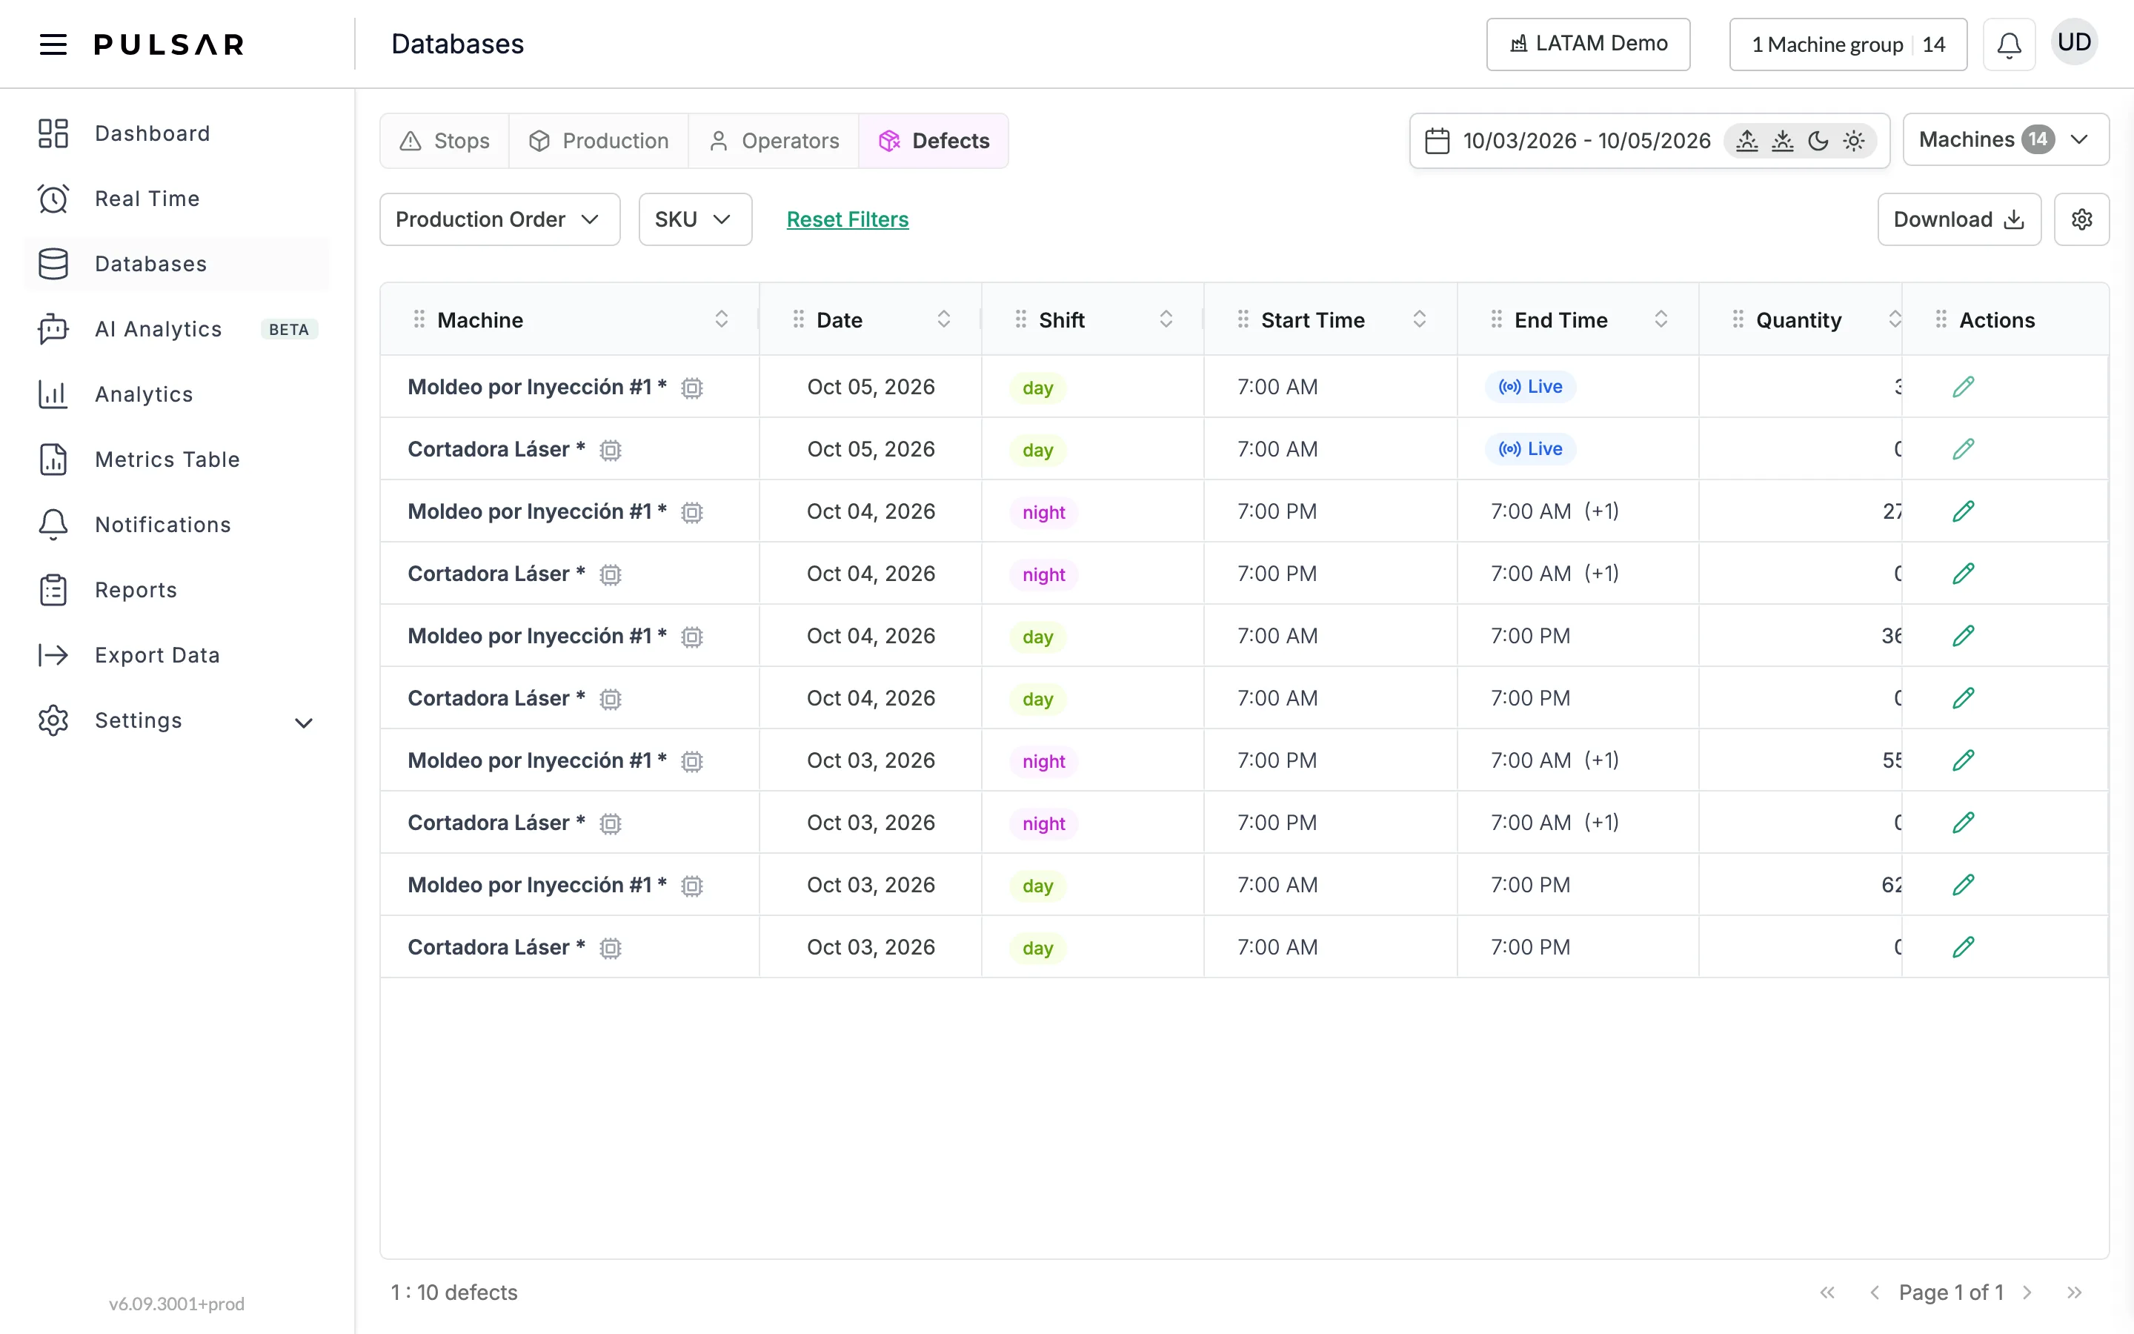The height and width of the screenshot is (1334, 2134).
Task: Toggle the sunset shift filter icon
Action: [1782, 140]
